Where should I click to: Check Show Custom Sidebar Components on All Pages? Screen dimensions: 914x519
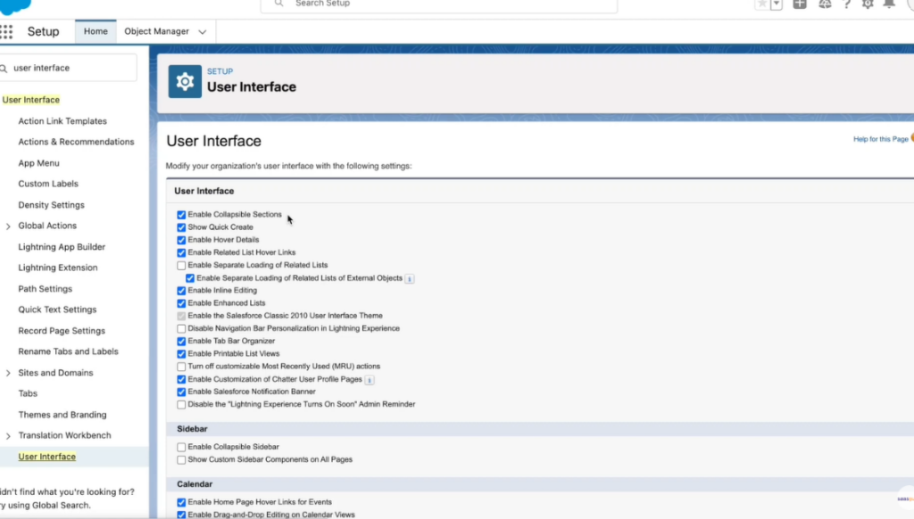pos(181,460)
